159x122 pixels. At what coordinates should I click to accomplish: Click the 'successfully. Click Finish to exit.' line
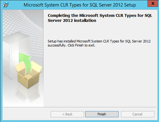(71, 45)
